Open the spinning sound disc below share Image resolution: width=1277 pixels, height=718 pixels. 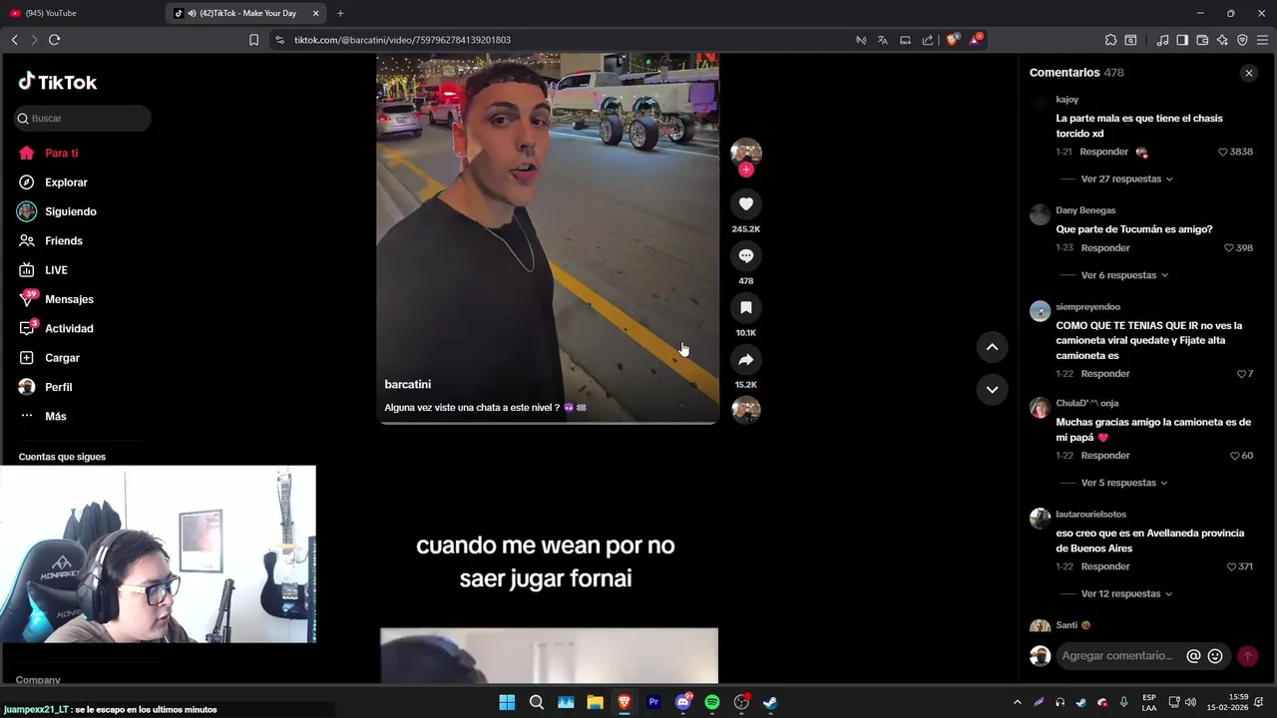(745, 410)
